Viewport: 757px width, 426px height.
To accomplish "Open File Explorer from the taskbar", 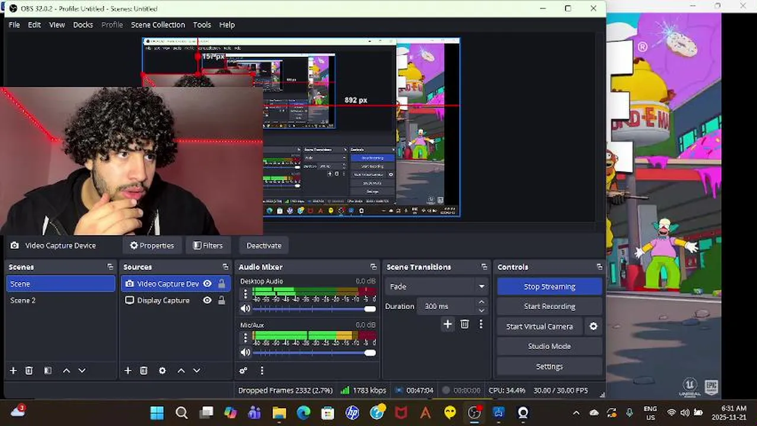I will [x=279, y=412].
